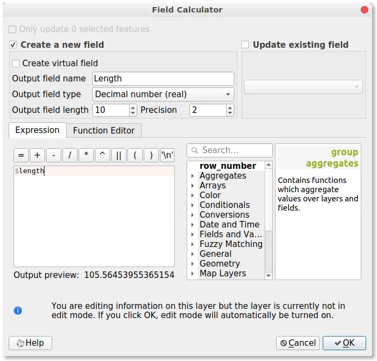Click the Output field name input
The height and width of the screenshot is (361, 377).
[x=163, y=79]
